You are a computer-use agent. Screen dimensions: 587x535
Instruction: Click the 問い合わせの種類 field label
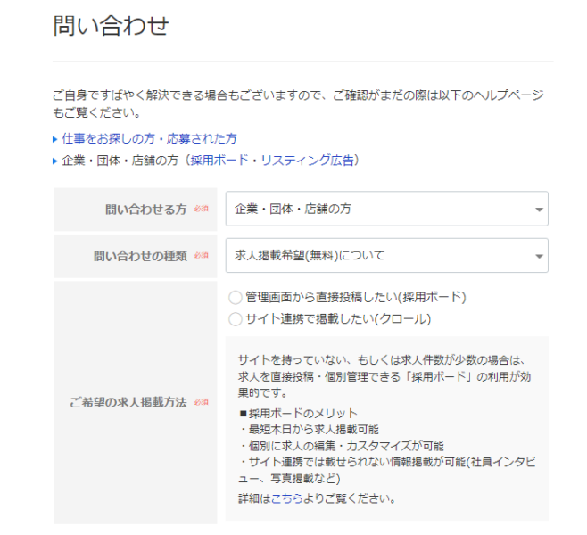[x=140, y=256]
